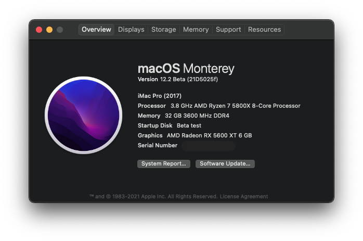
Task: Open the Displays tab
Action: click(131, 30)
